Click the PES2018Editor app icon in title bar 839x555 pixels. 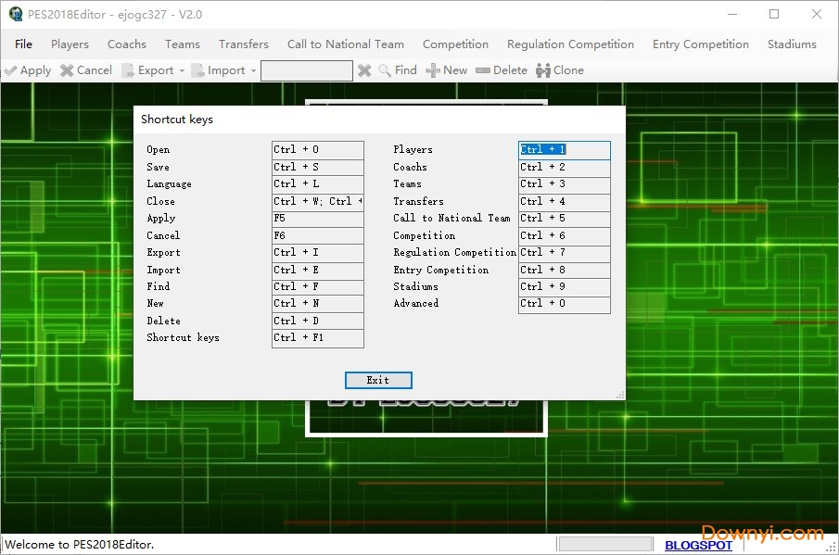15,14
